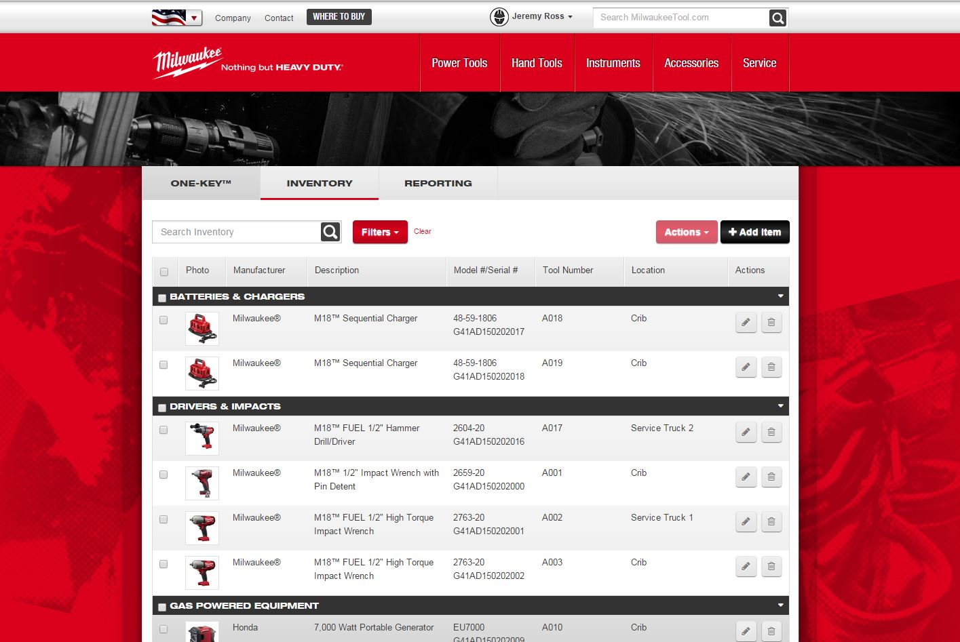Viewport: 960px width, 642px height.
Task: Open photo thumbnail for tool A003
Action: 202,573
